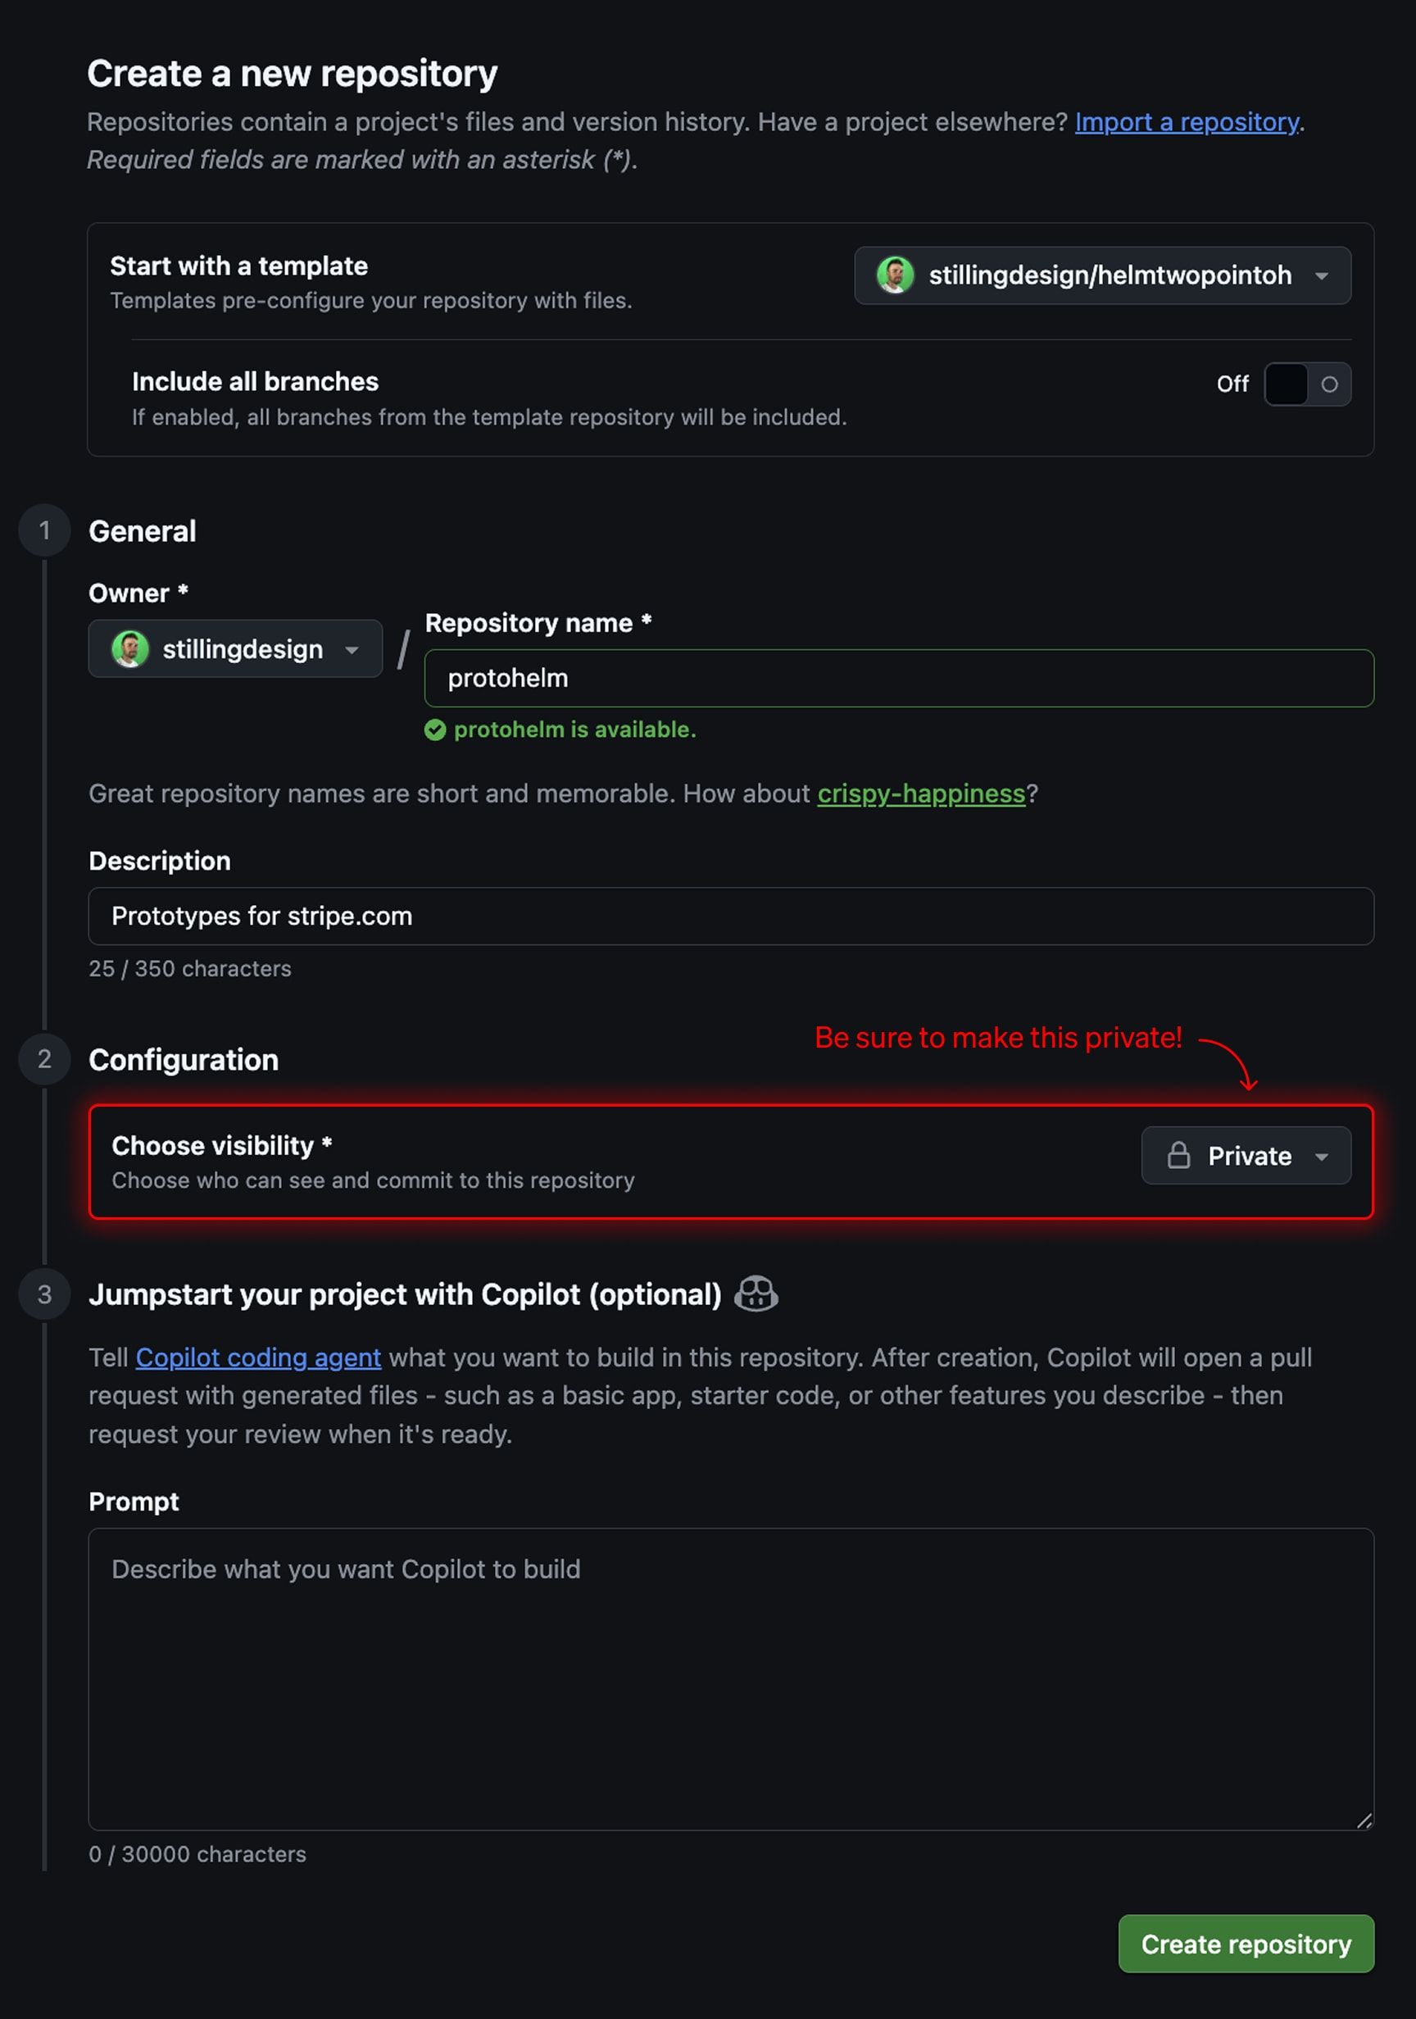Image resolution: width=1416 pixels, height=2019 pixels.
Task: Use the crispy-happiness suggested name link
Action: (921, 794)
